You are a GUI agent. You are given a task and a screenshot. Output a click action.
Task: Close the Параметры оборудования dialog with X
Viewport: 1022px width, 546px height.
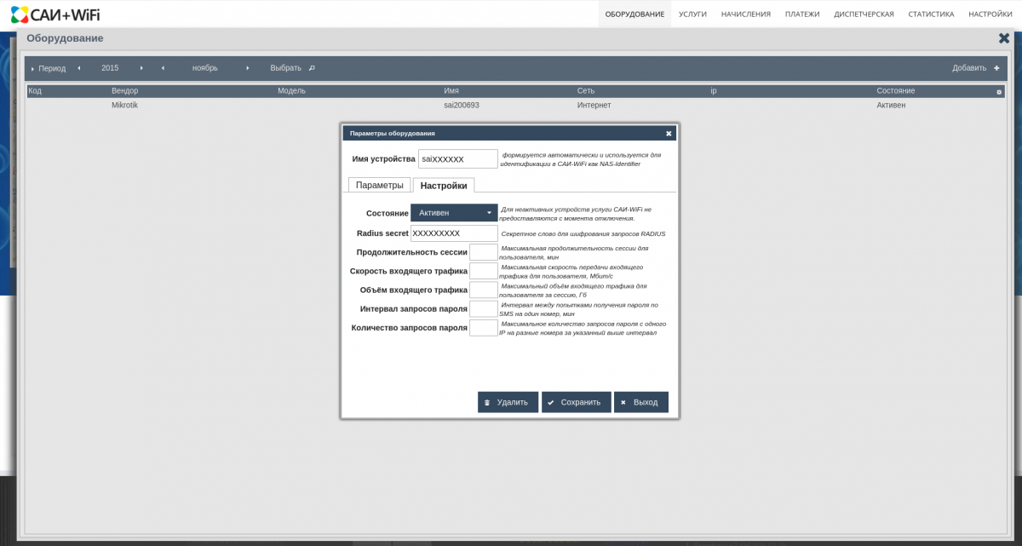coord(669,133)
